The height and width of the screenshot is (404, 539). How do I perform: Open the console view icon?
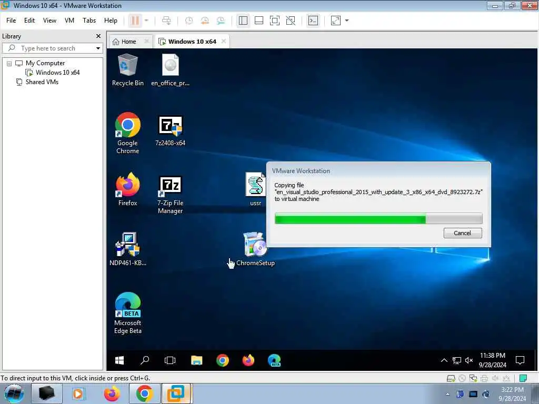pos(313,21)
